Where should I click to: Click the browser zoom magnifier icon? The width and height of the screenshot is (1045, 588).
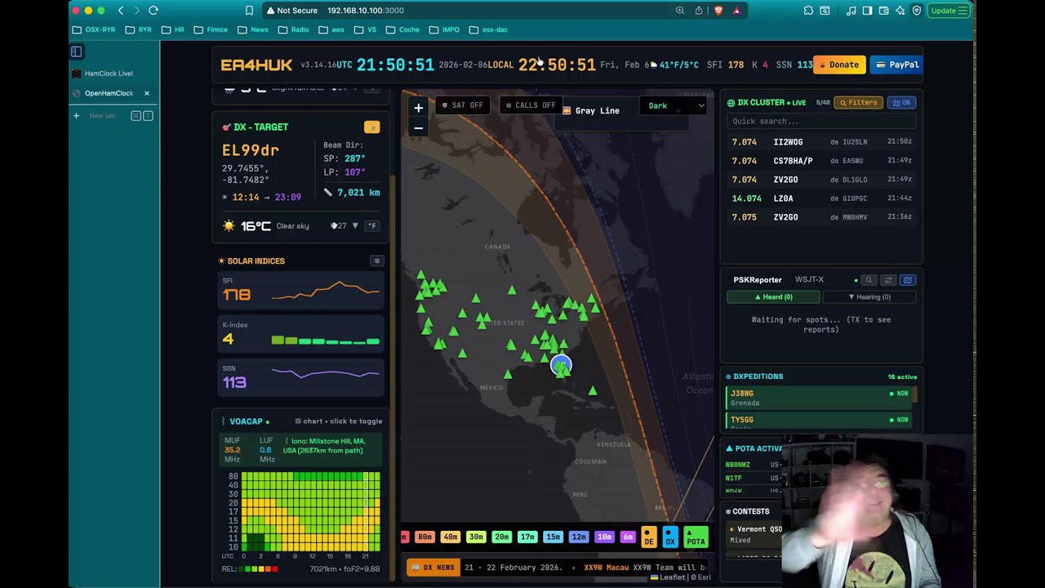[680, 11]
